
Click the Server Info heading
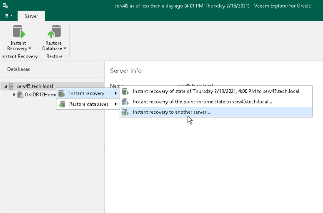[x=126, y=71]
